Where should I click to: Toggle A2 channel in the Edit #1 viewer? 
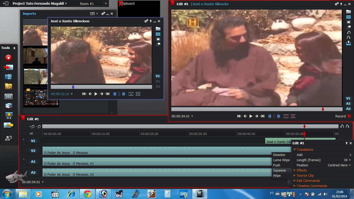[348, 109]
